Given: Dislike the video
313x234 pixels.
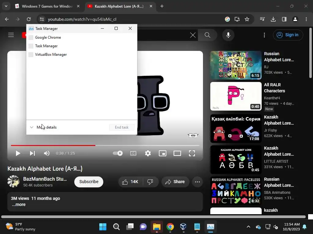Looking at the screenshot, I should pos(150,182).
